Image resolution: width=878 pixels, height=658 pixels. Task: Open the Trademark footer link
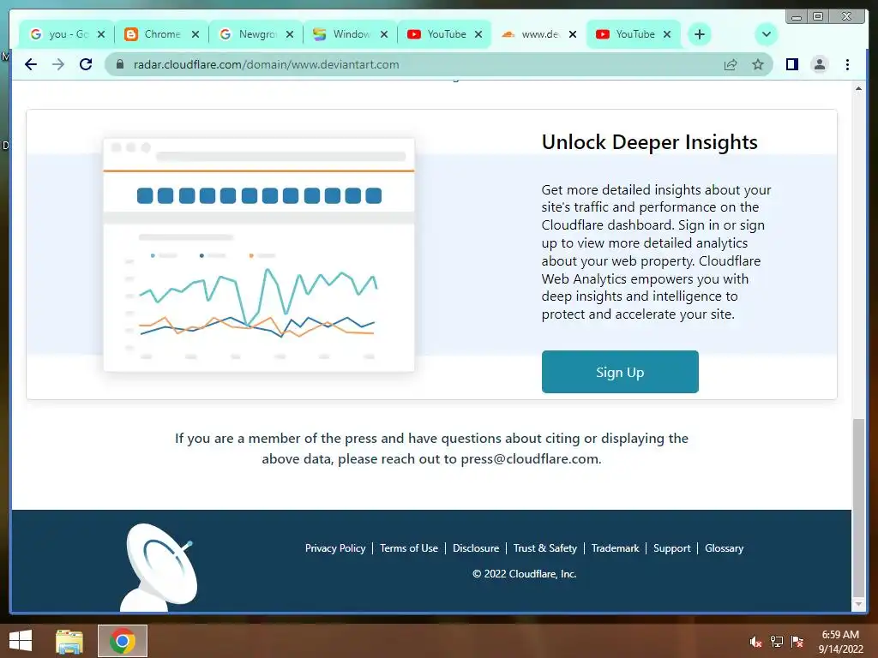pos(615,548)
